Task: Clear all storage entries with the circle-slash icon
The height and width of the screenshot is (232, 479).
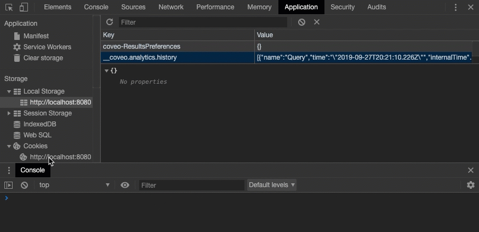Action: (301, 22)
